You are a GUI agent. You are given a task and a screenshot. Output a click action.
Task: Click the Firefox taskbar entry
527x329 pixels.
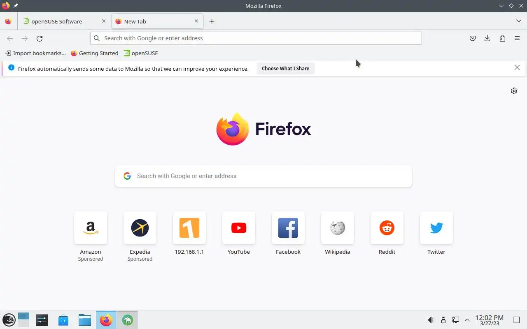pos(106,320)
